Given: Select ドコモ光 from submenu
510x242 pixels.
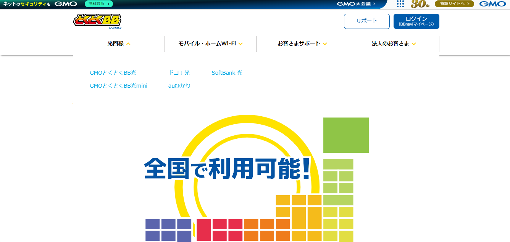Looking at the screenshot, I should pos(179,73).
